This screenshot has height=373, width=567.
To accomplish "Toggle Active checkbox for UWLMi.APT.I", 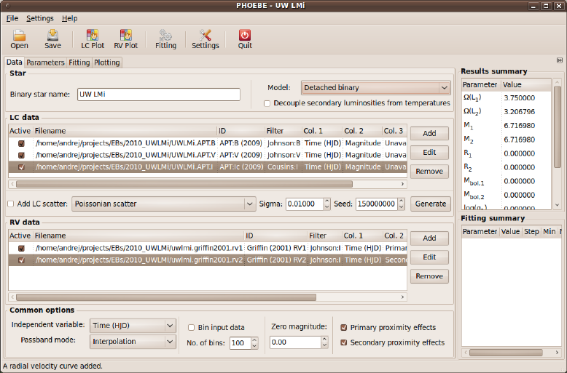I will click(21, 167).
